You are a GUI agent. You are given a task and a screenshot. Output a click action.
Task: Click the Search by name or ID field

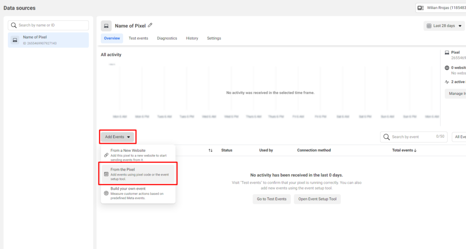coord(48,26)
